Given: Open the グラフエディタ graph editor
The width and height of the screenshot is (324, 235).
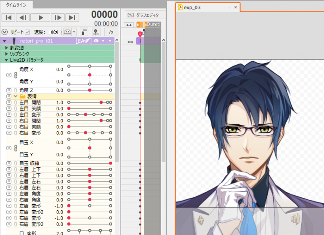Looking at the screenshot, I should click(145, 15).
